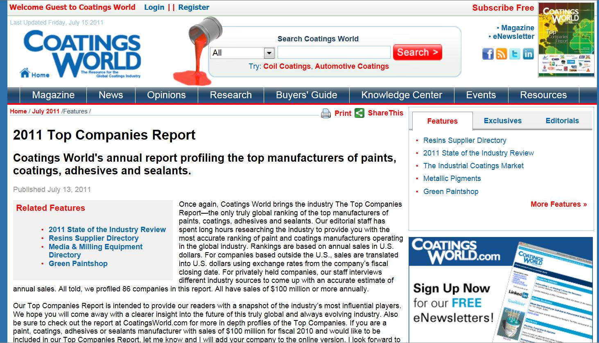Click the More Features link
Image resolution: width=599 pixels, height=343 pixels.
pyautogui.click(x=558, y=204)
